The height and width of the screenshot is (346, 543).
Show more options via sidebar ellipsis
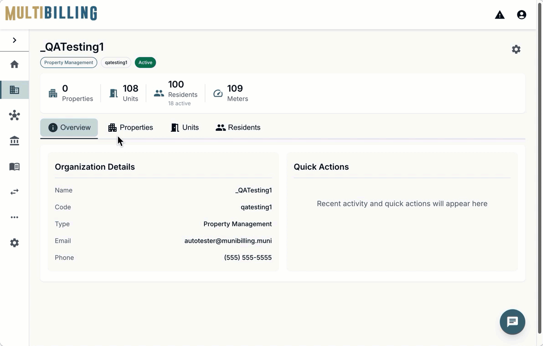click(x=15, y=217)
